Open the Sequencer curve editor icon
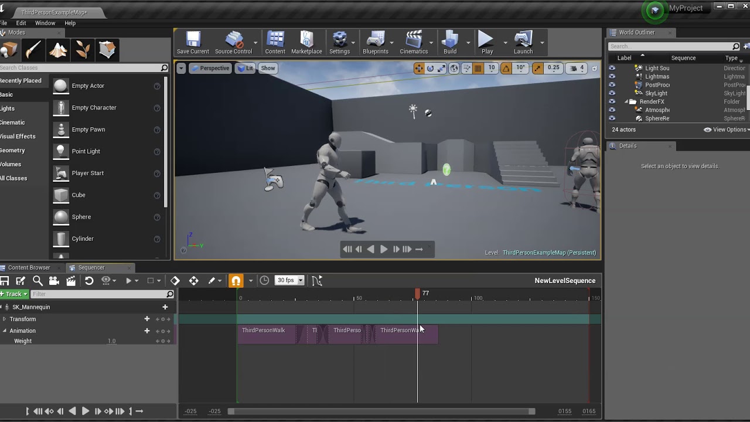Screen dimensions: 750x422 tap(317, 281)
